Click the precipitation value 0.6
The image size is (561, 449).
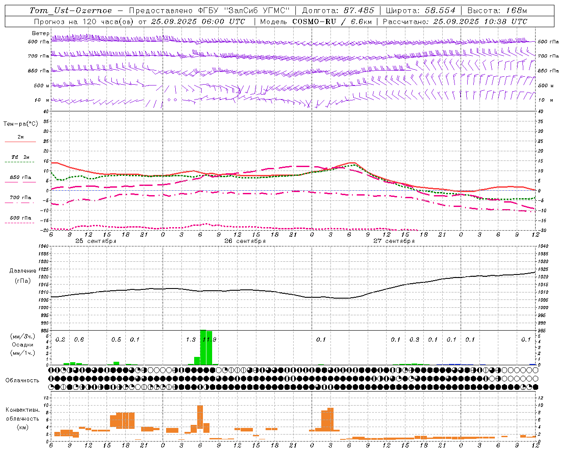tap(79, 339)
